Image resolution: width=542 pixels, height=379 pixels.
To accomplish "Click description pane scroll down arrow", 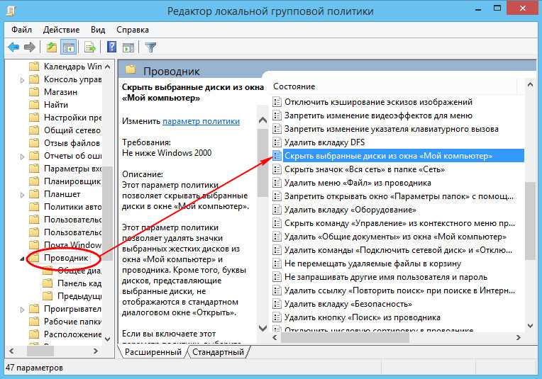I will coord(262,327).
